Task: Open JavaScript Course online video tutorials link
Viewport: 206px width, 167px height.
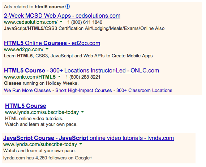Action: coord(89,138)
